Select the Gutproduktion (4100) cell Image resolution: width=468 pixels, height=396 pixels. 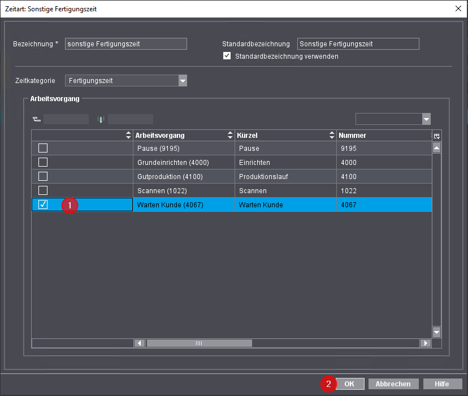point(184,176)
